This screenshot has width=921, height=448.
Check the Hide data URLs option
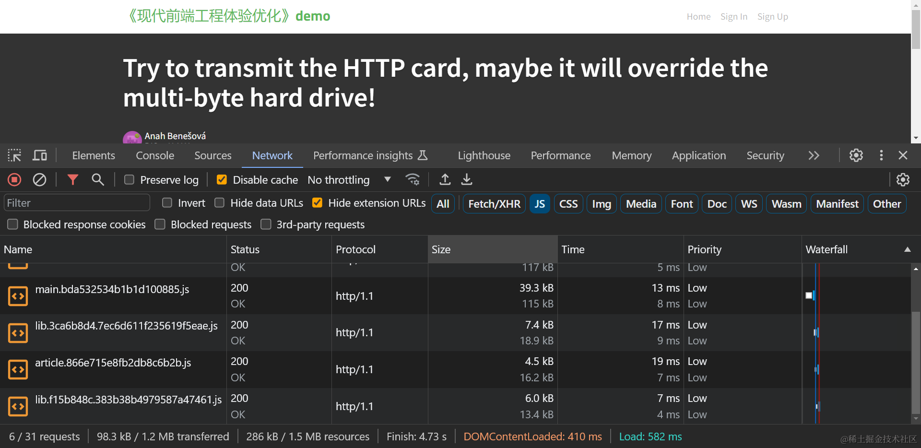[219, 203]
